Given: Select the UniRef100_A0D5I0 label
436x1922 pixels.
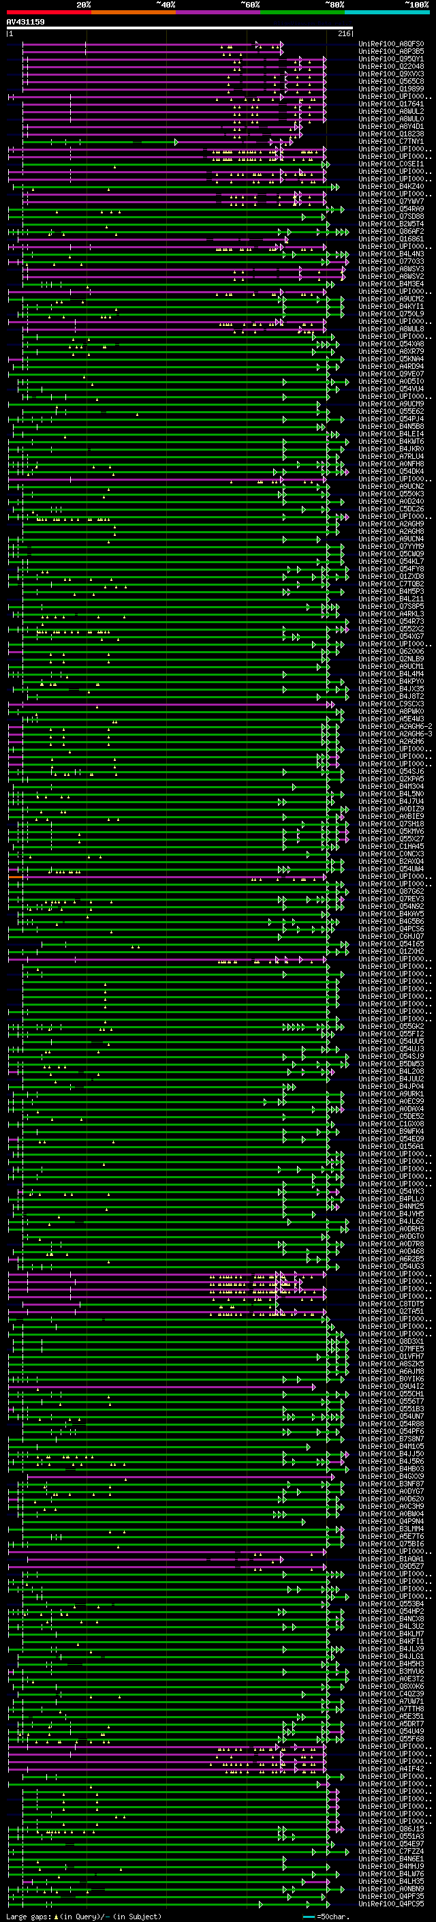Looking at the screenshot, I should click(391, 381).
